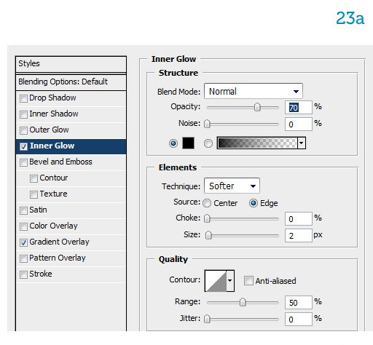373x345 pixels.
Task: Select the Styles list header
Action: click(x=71, y=64)
